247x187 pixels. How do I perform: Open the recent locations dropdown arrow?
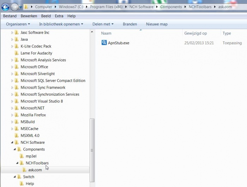pos(20,7)
